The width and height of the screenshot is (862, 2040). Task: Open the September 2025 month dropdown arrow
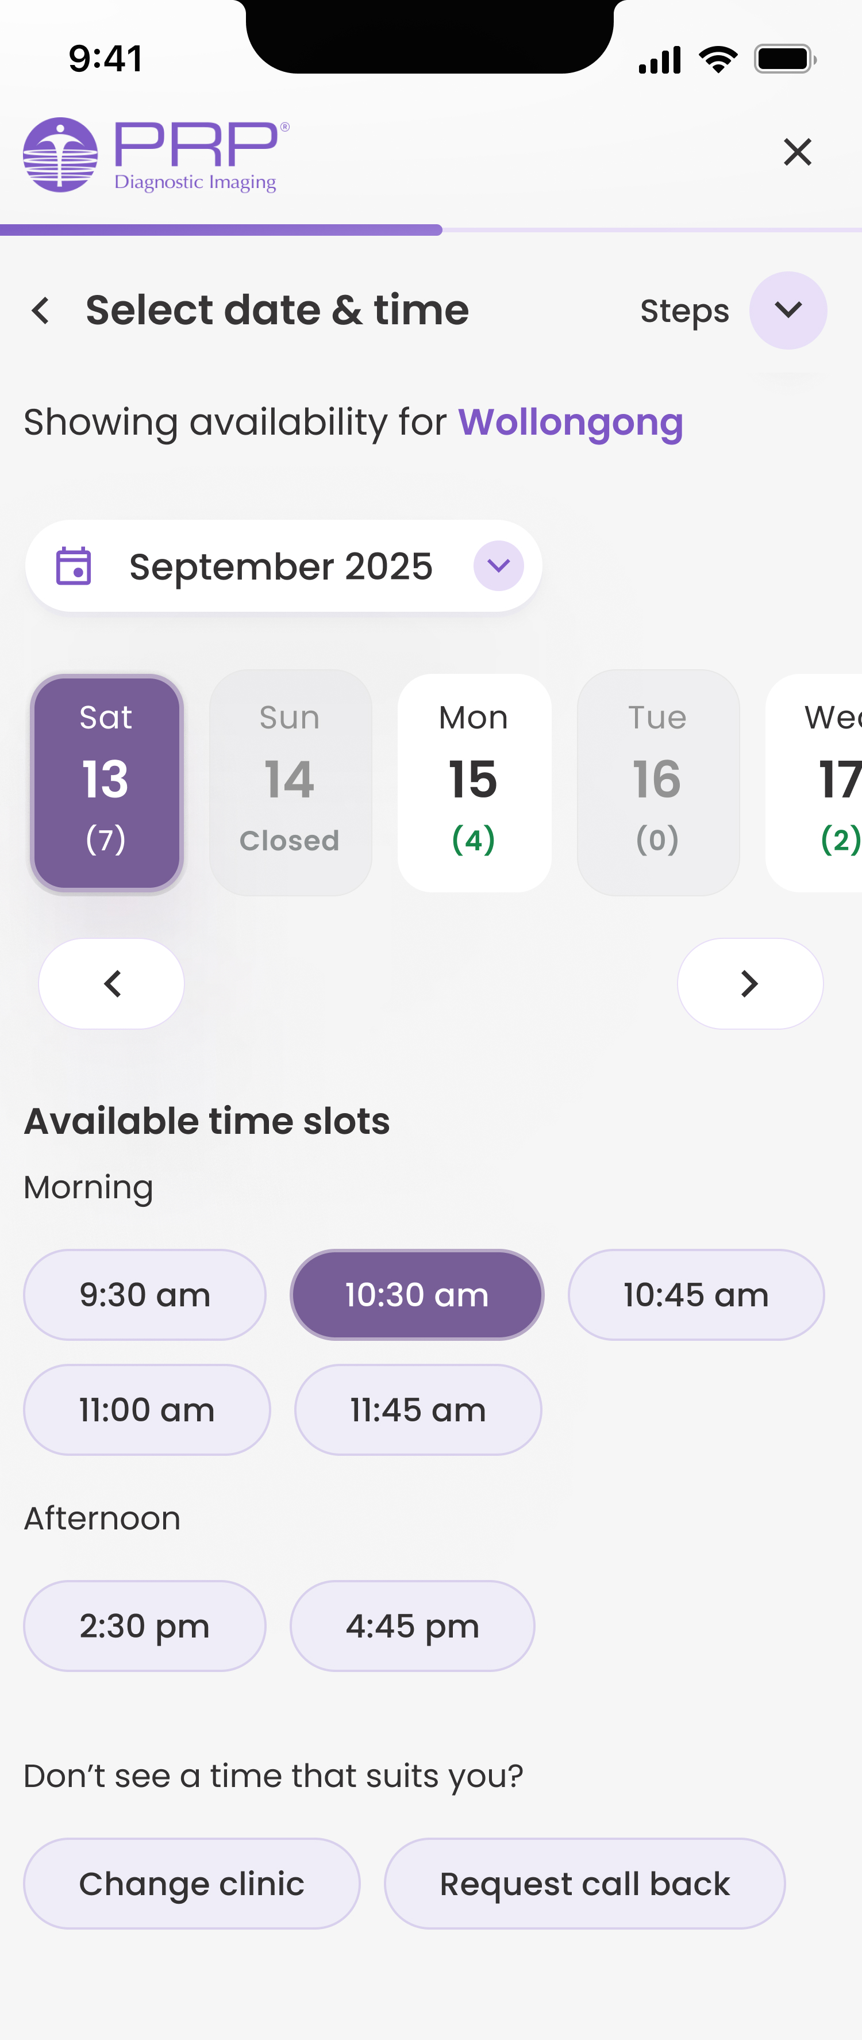(499, 566)
